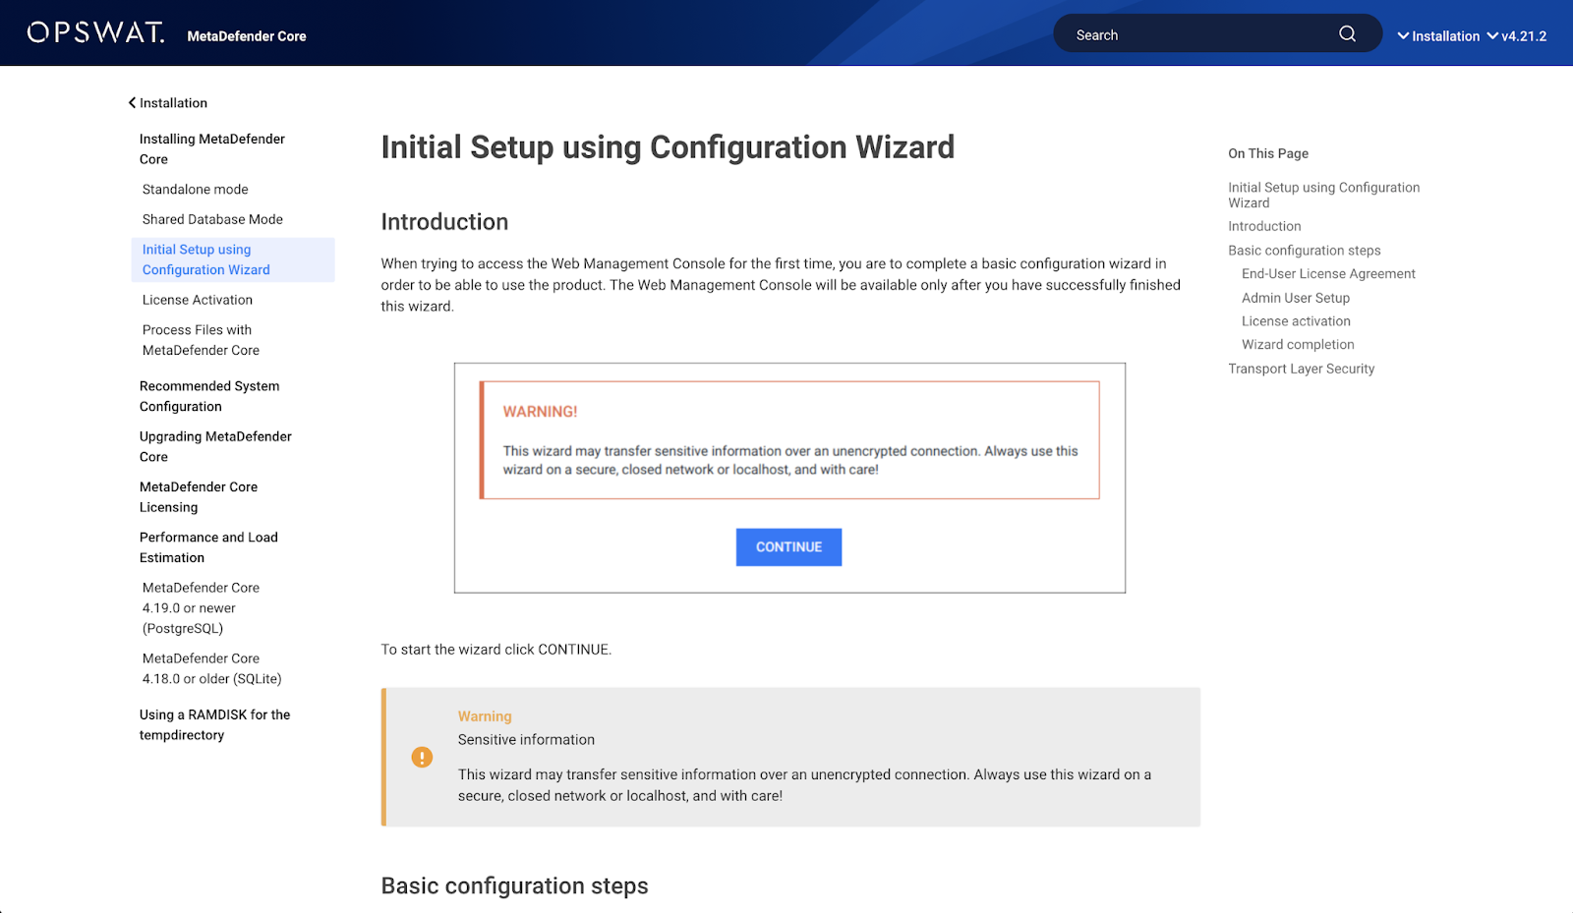Open Upgrading MetaDefender Core page
Image resolution: width=1573 pixels, height=913 pixels.
[215, 446]
